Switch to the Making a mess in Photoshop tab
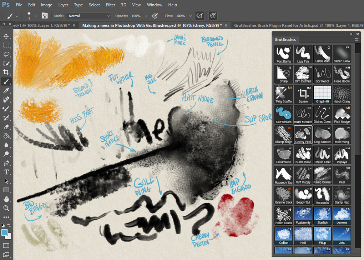The height and width of the screenshot is (260, 364). click(x=152, y=25)
